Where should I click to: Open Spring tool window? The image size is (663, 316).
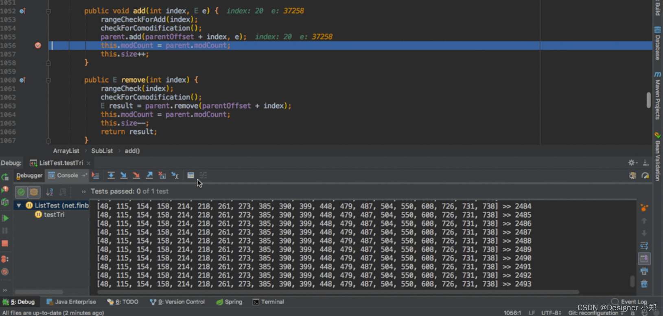click(229, 302)
